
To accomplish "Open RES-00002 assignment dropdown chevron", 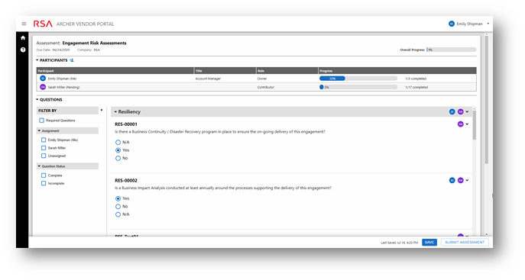I will point(467,180).
